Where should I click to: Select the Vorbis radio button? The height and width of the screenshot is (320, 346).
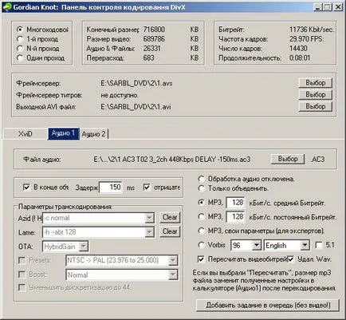(x=202, y=245)
